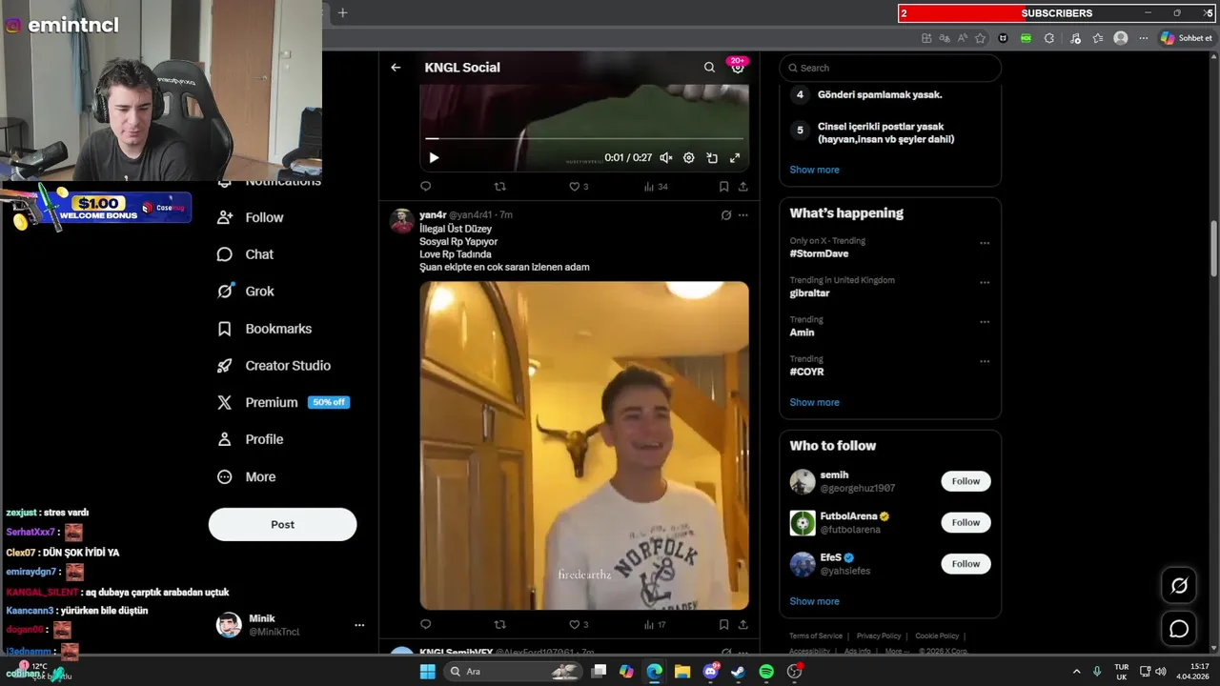The image size is (1220, 686).
Task: Open Steam from the taskbar
Action: pyautogui.click(x=738, y=672)
